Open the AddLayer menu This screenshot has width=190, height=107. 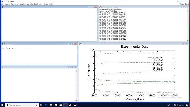[7, 4]
